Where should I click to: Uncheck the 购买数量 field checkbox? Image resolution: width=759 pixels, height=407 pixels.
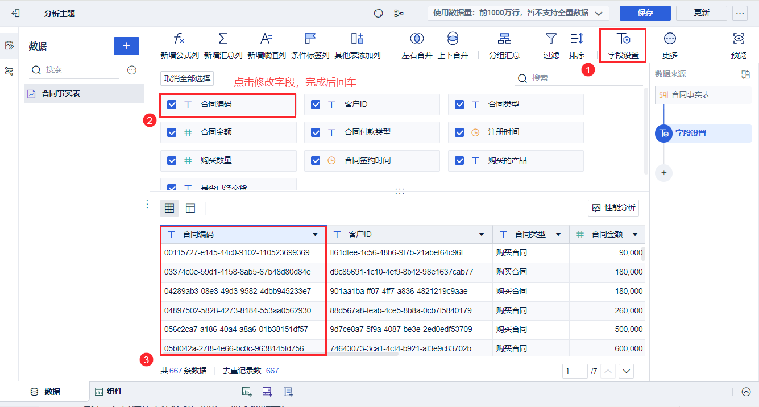click(172, 161)
